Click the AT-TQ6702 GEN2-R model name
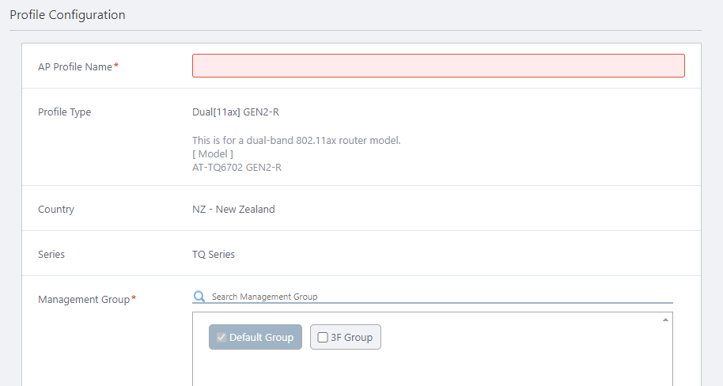This screenshot has height=386, width=723. click(237, 167)
